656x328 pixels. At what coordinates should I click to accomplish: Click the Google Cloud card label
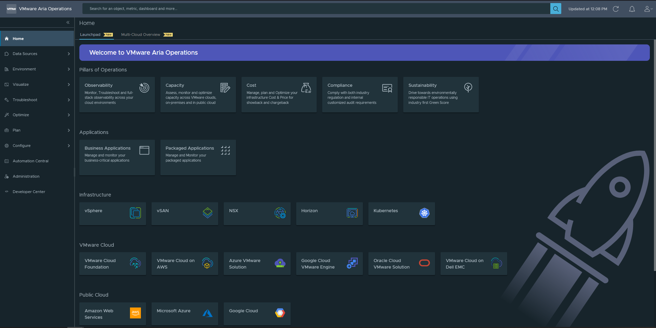click(244, 311)
